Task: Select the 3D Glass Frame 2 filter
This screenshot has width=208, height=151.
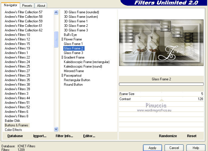Action: (76, 26)
